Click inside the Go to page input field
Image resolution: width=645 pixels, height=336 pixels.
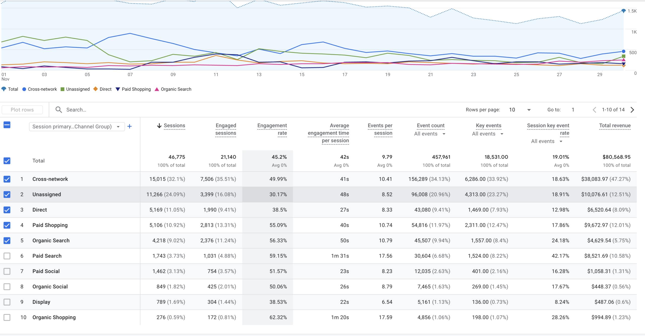click(x=573, y=109)
